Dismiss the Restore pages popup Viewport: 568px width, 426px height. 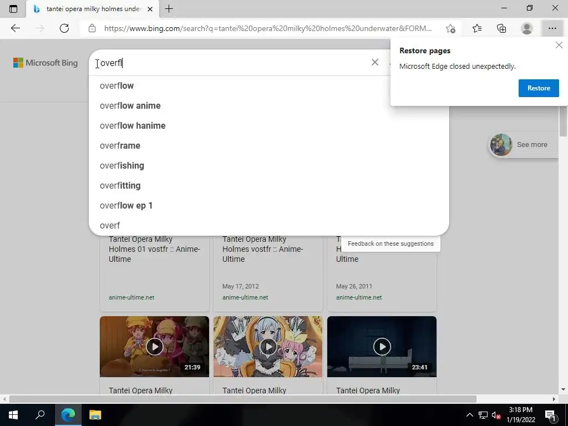[559, 45]
